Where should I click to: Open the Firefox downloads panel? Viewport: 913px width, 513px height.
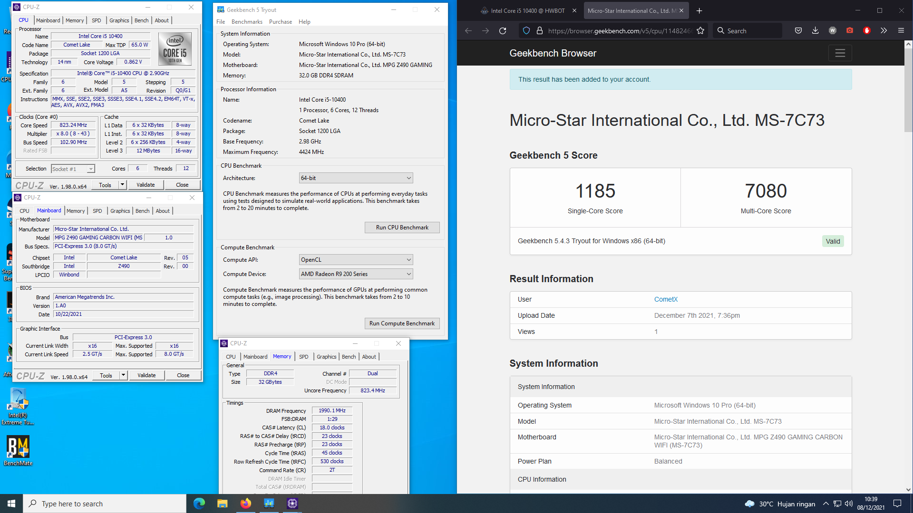click(x=816, y=31)
